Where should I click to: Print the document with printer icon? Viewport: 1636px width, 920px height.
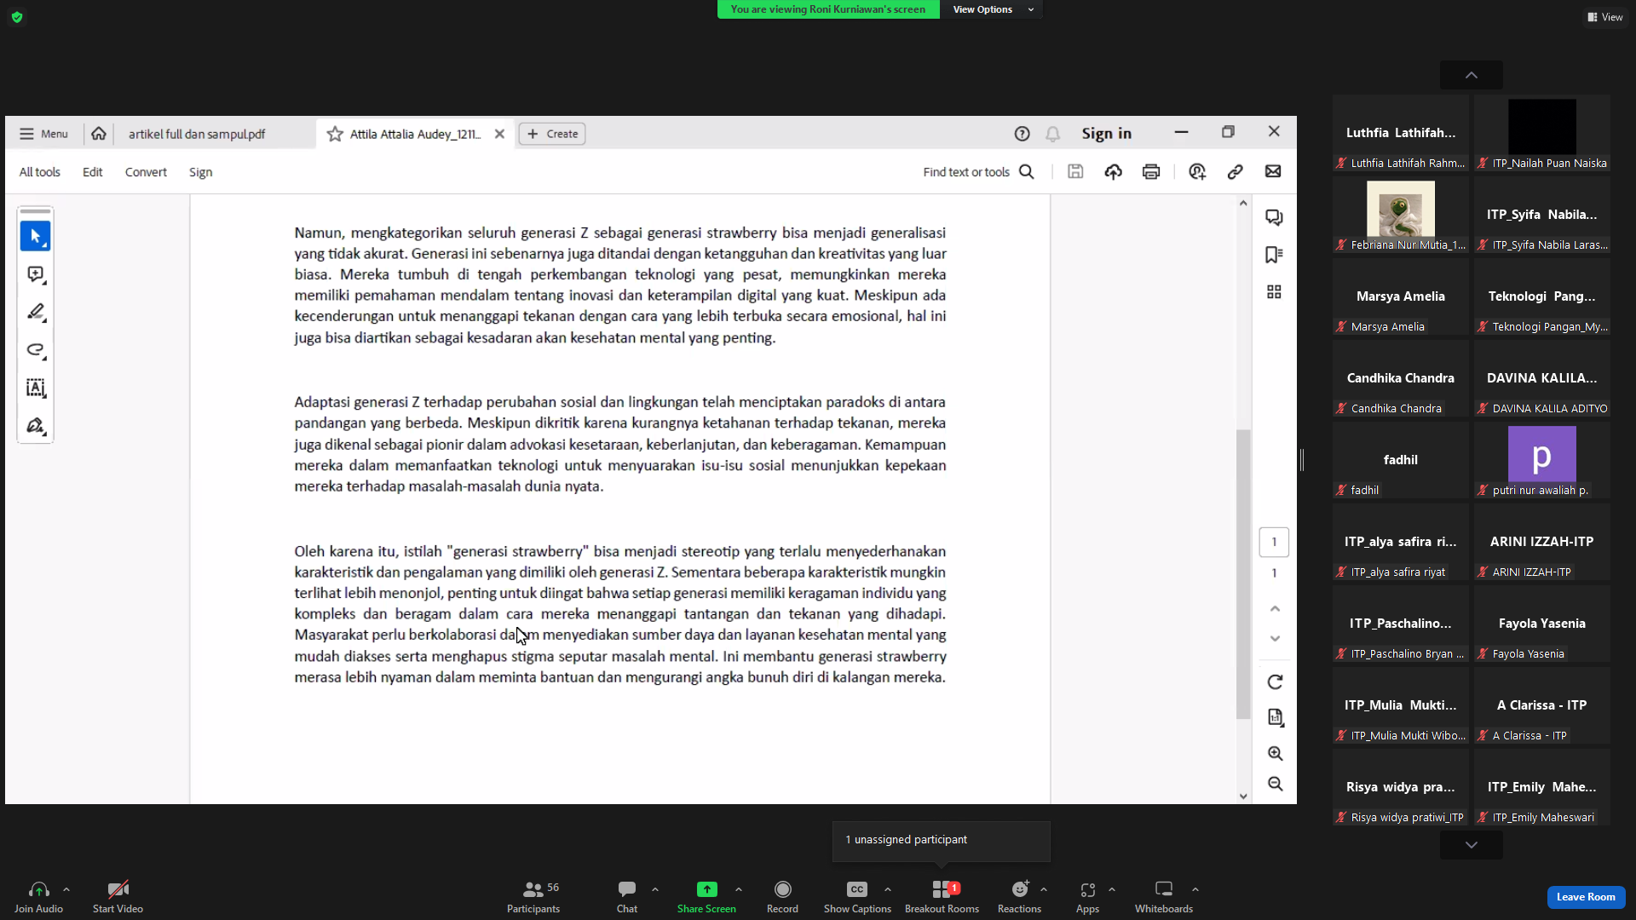click(x=1151, y=172)
